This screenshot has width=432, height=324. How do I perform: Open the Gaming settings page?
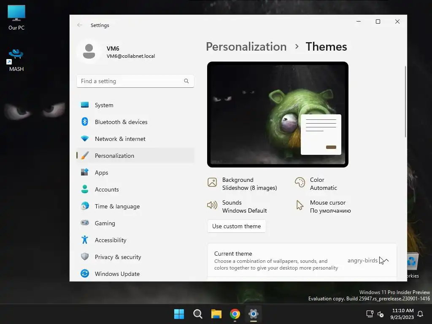135,223
